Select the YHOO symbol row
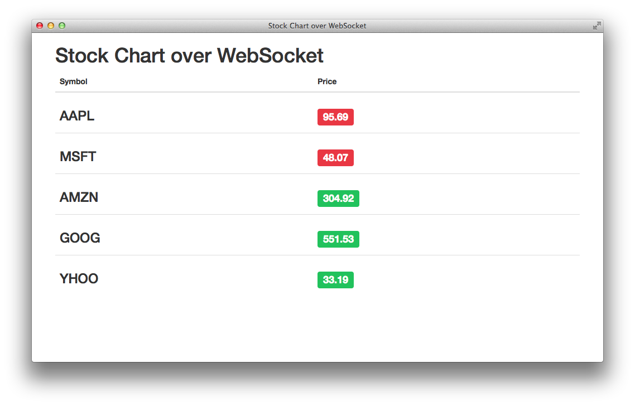Screen dimensions: 635x406 [79, 279]
